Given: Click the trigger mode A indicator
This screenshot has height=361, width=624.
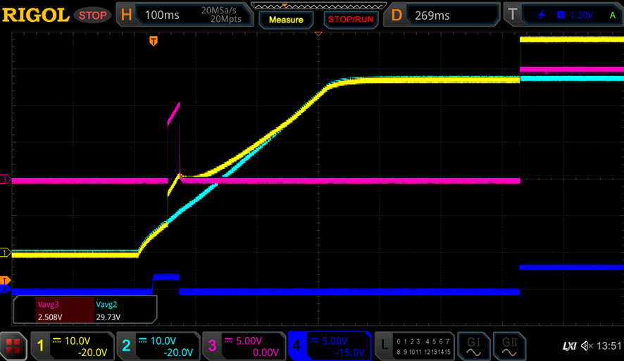Looking at the screenshot, I should (x=613, y=15).
